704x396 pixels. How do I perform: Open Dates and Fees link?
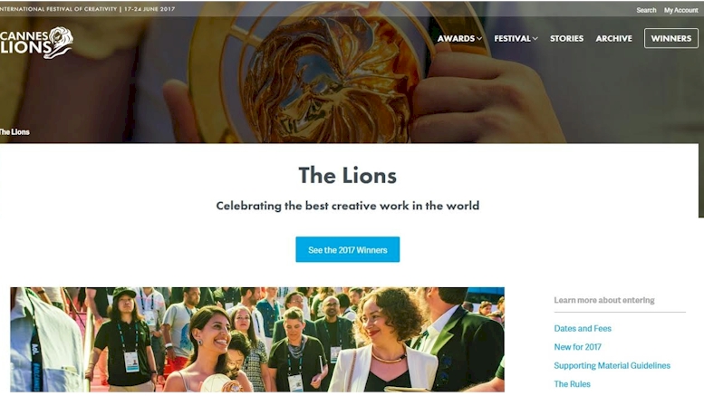583,328
